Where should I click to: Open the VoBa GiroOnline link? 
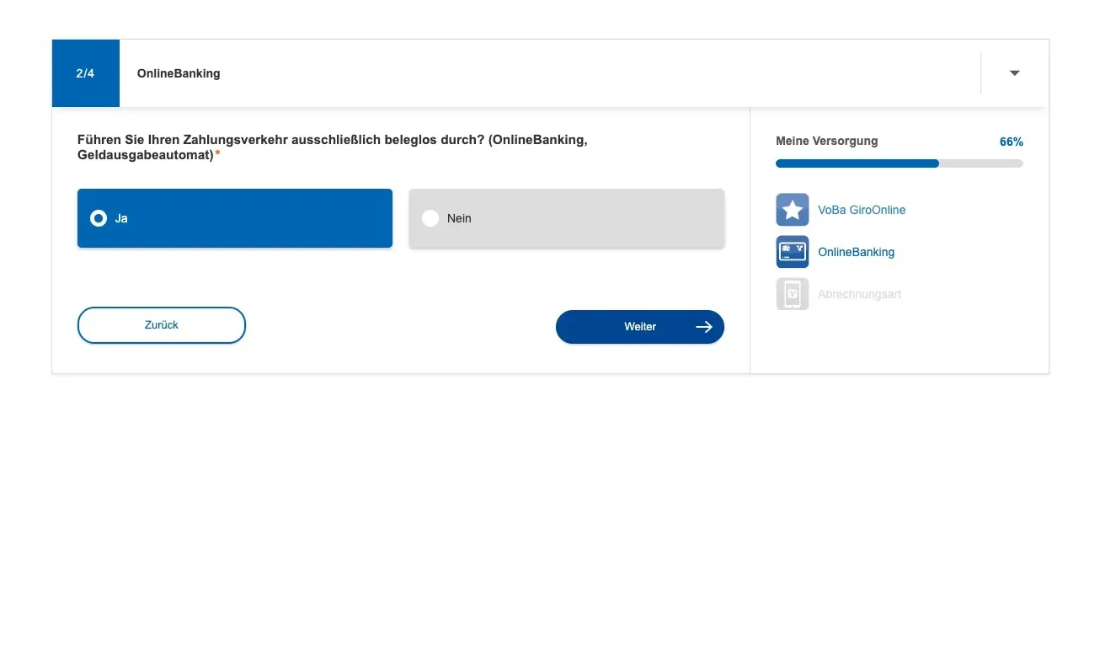862,210
